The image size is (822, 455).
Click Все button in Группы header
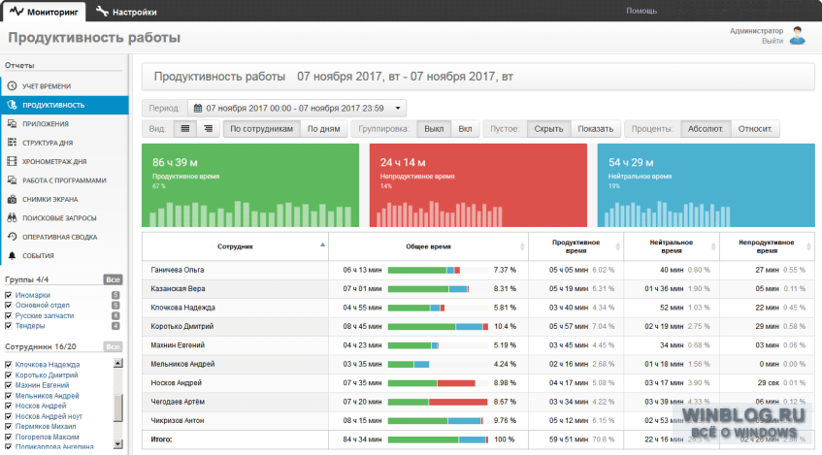(113, 279)
